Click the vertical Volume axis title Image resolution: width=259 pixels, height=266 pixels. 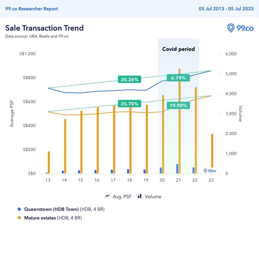240,113
